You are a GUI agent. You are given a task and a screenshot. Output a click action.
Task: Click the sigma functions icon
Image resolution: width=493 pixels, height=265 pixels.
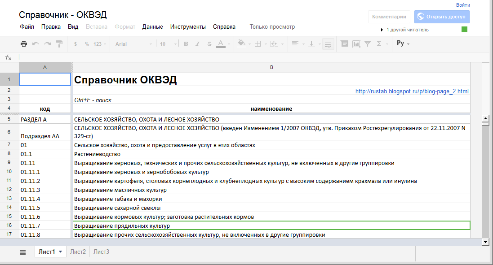379,44
